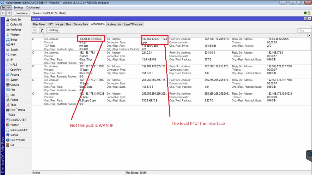The height and width of the screenshot is (175, 312).
Task: Select the Connections tab
Action: coord(98,24)
